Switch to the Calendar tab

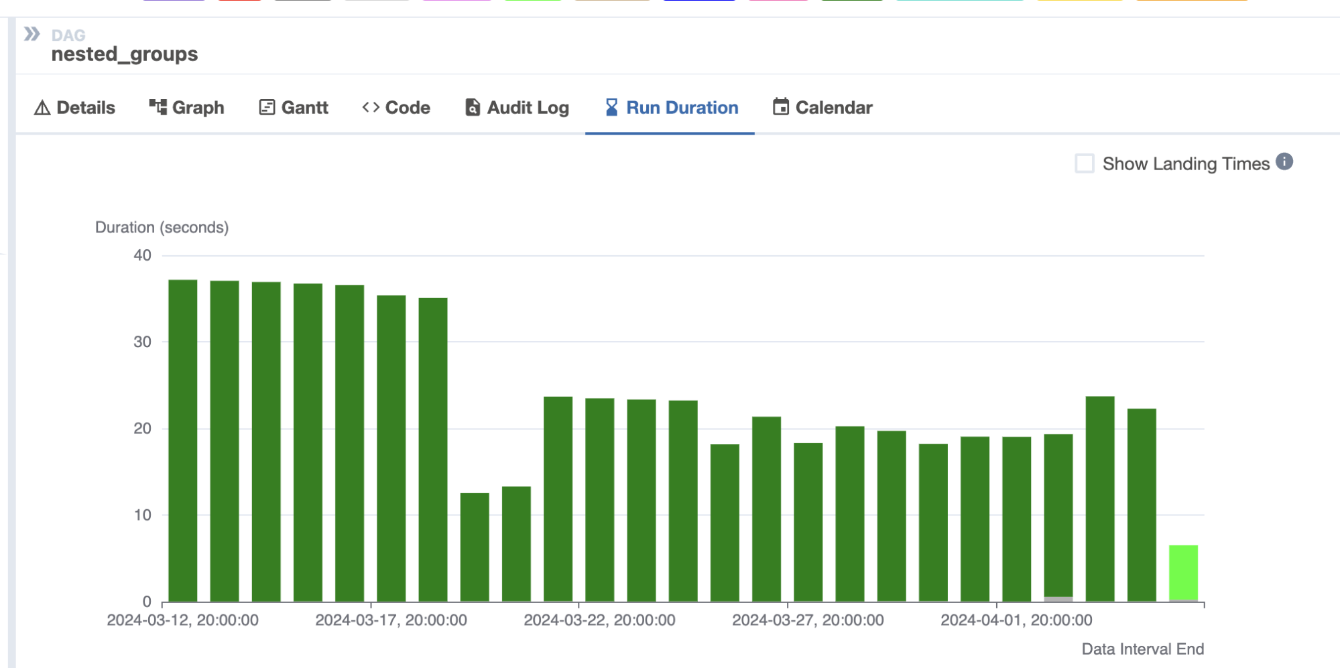(x=823, y=107)
